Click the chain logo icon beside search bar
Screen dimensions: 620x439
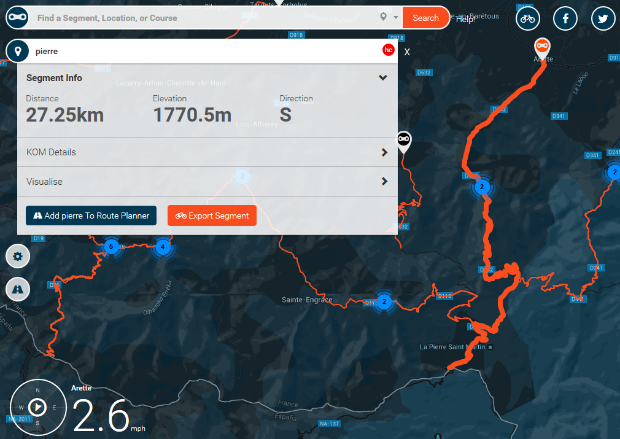coord(17,17)
